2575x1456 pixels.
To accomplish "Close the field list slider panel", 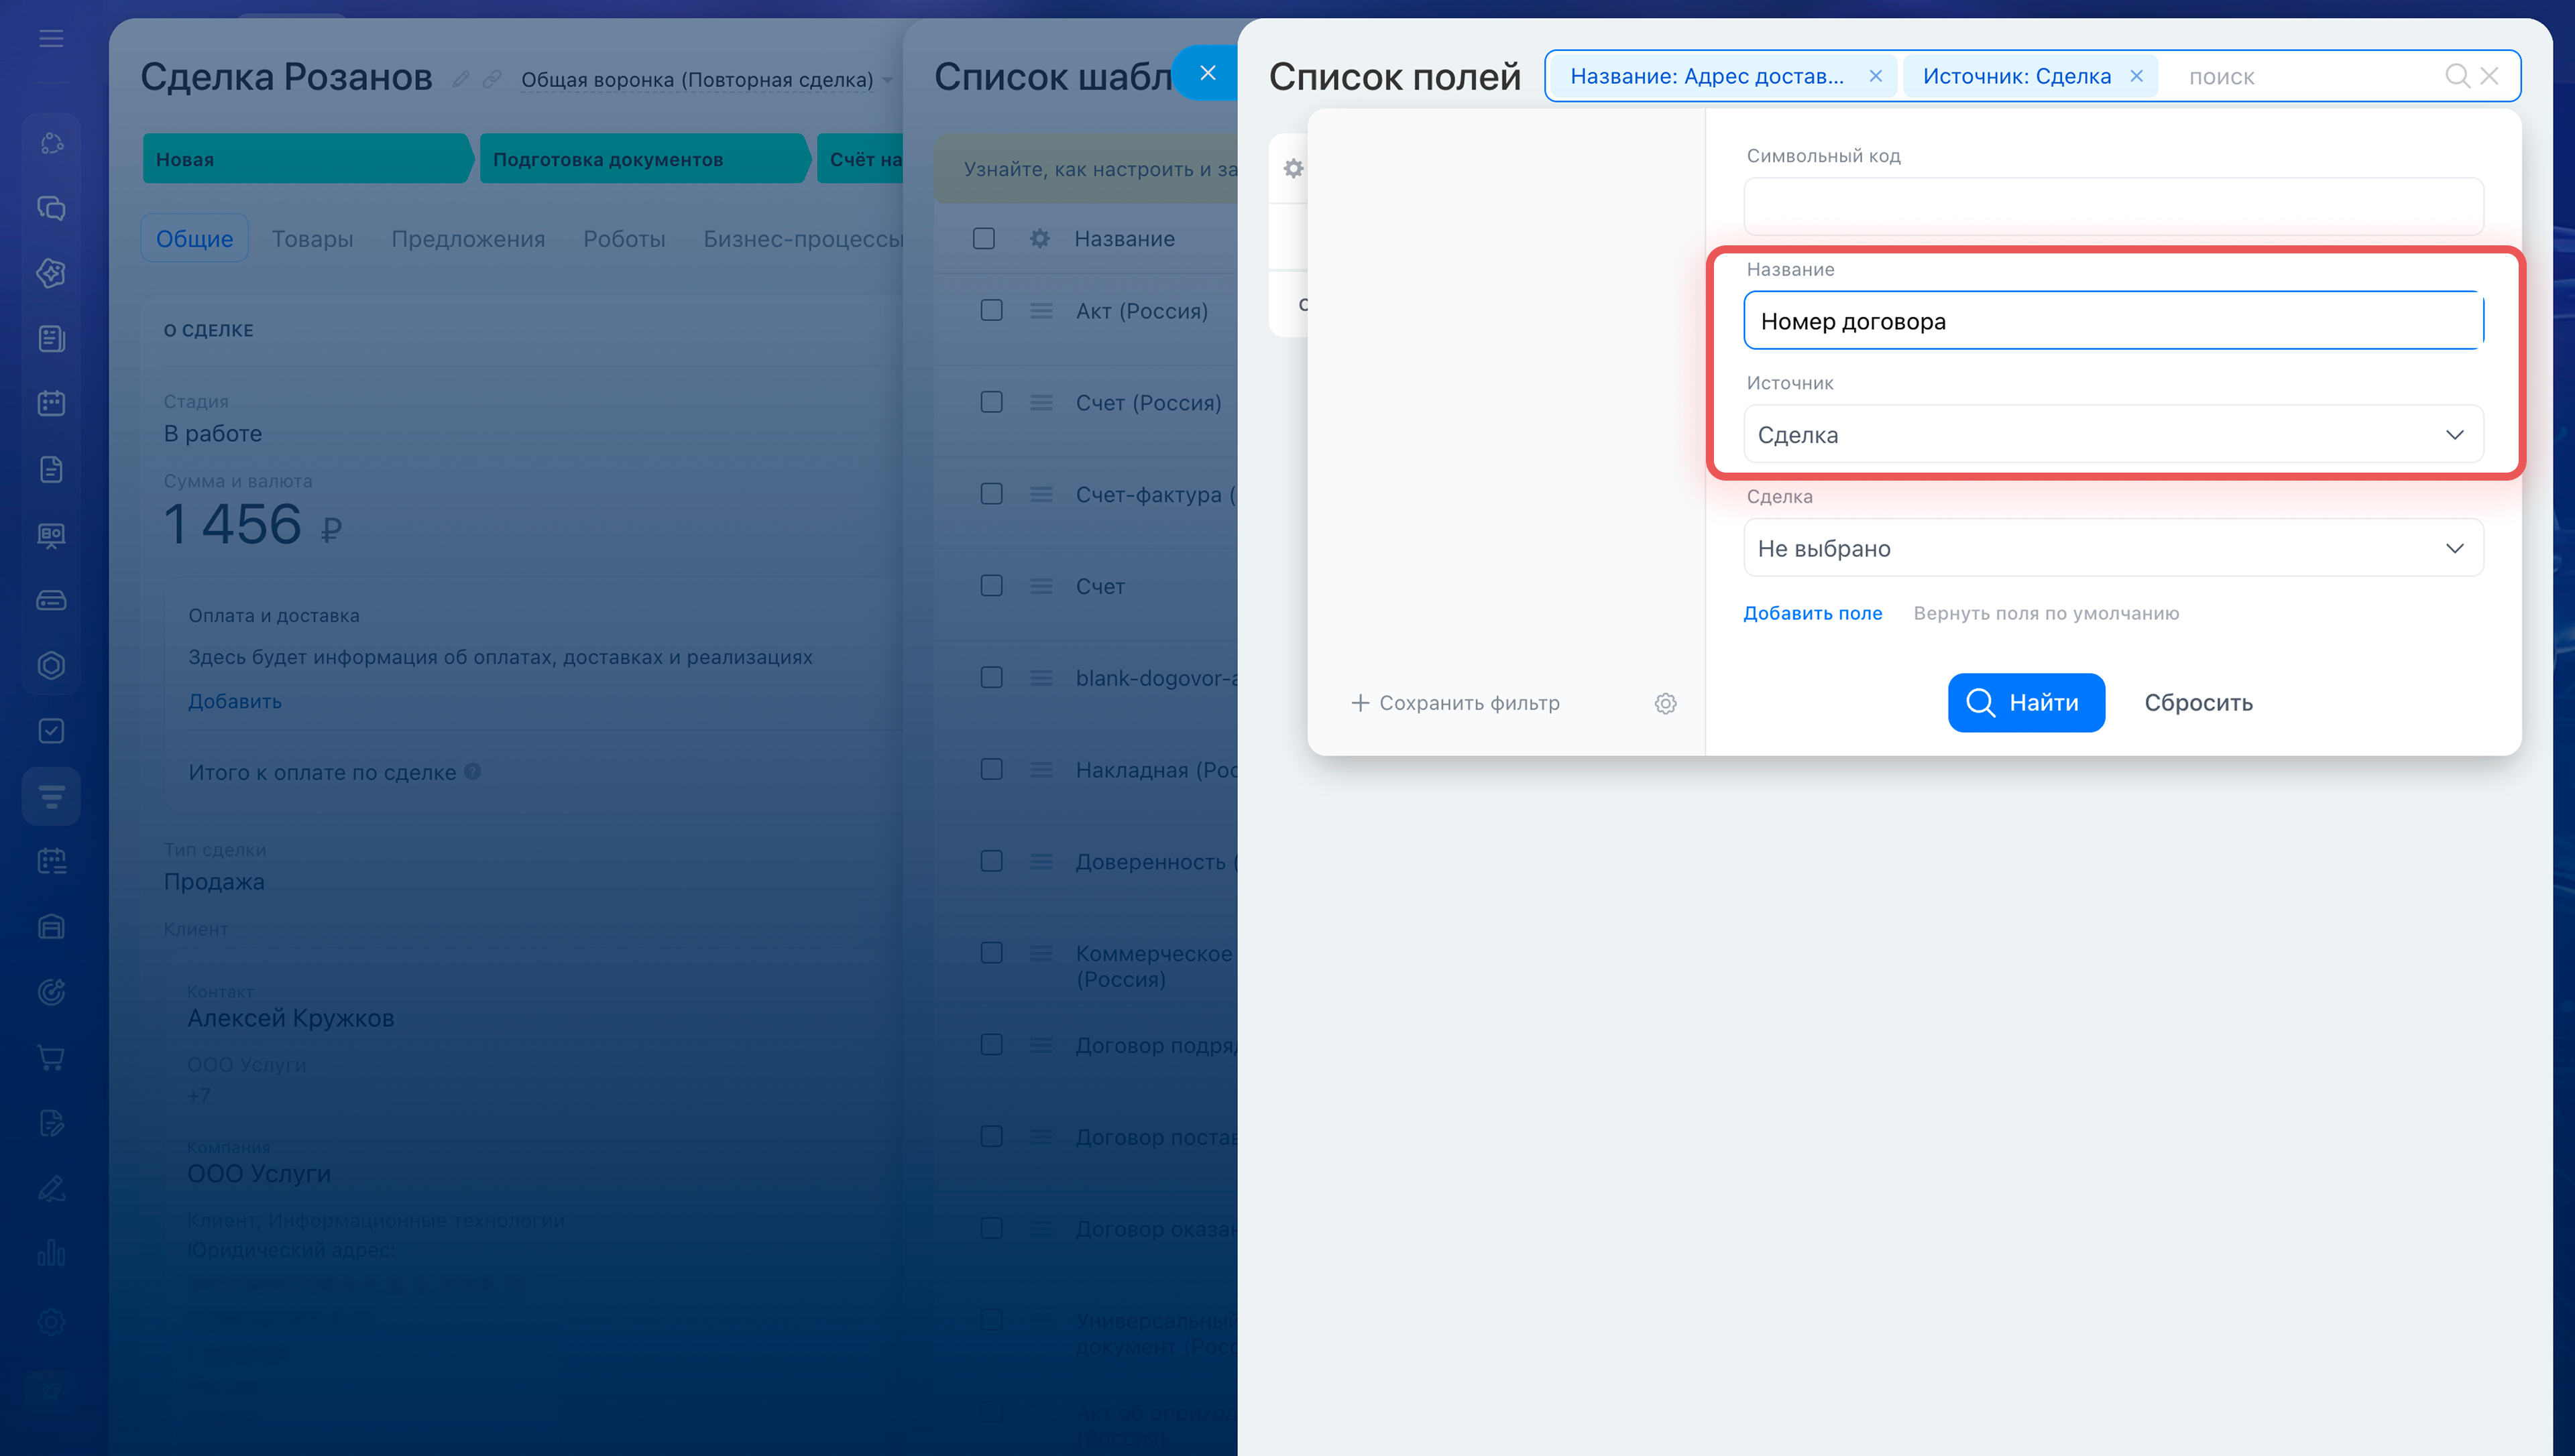I will [x=1208, y=73].
